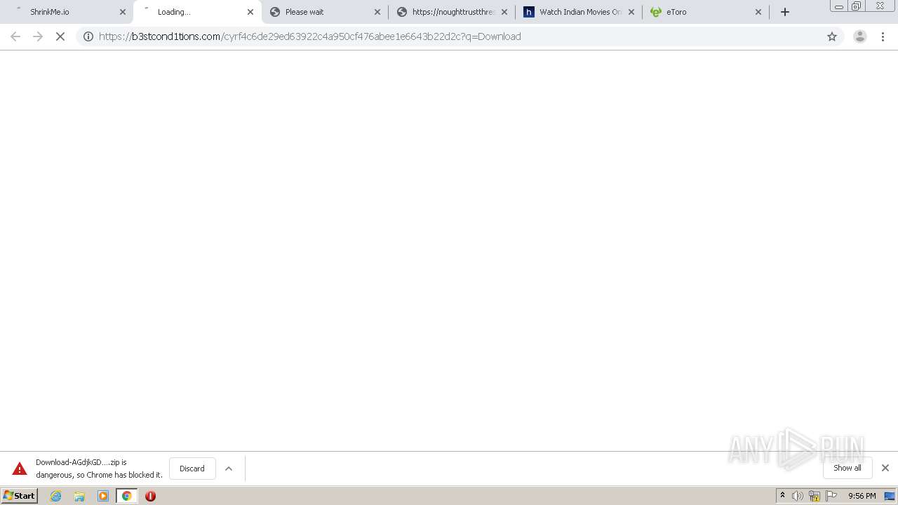Viewport: 898px width, 505px height.
Task: Open the volume speaker tray icon
Action: 798,496
